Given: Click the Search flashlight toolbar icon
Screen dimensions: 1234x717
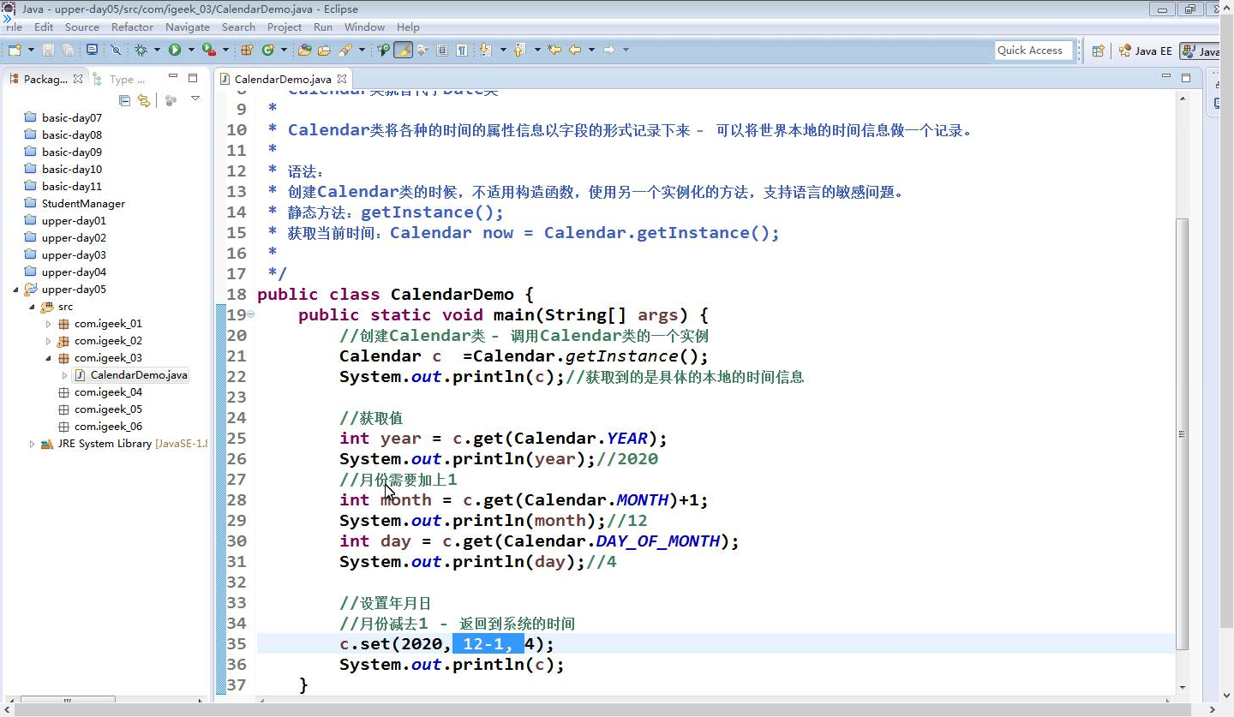Looking at the screenshot, I should 345,51.
